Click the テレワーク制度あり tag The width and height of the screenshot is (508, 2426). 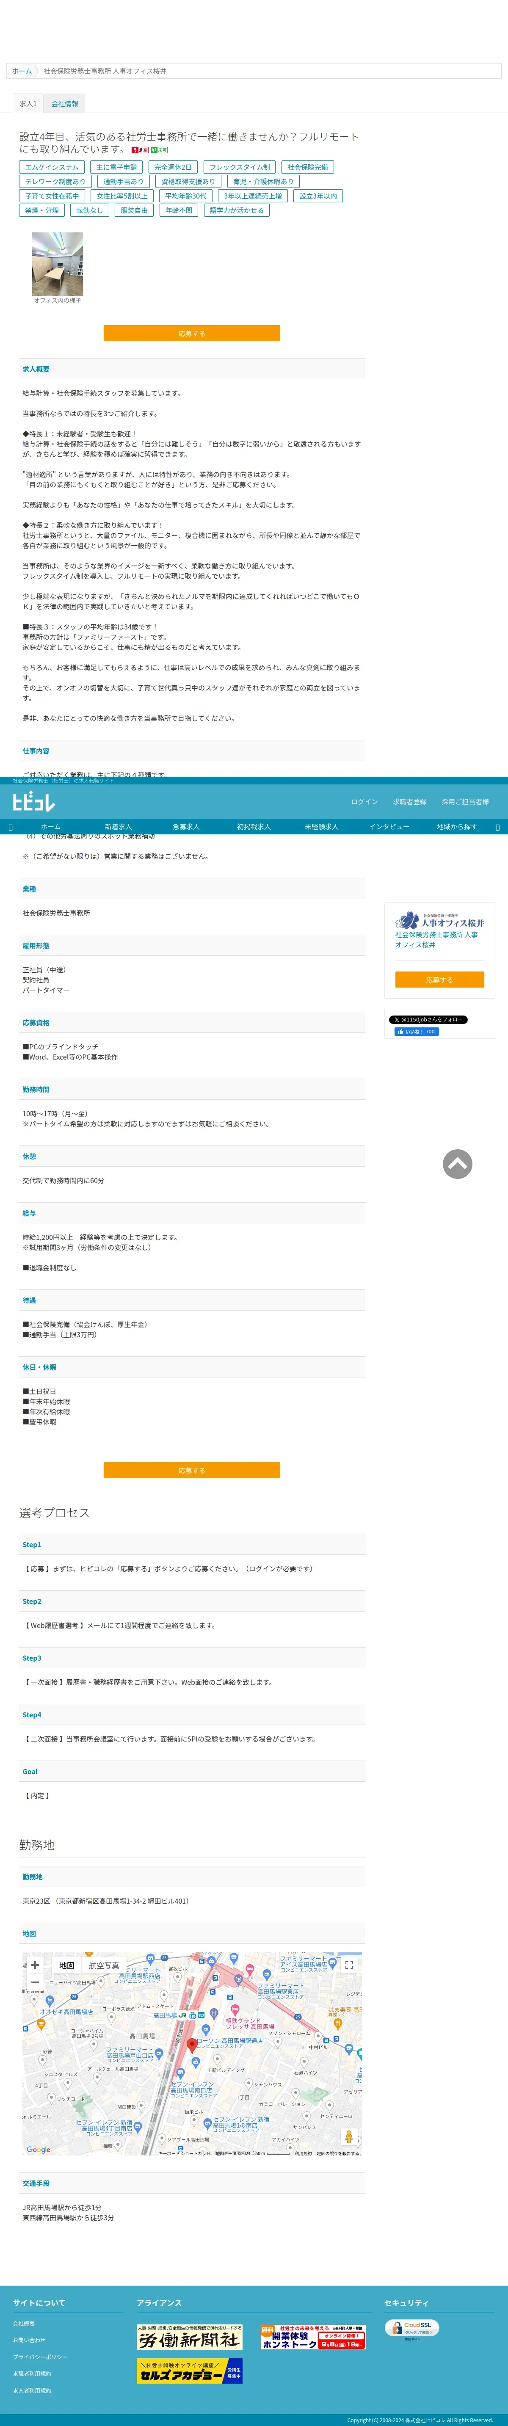point(55,182)
